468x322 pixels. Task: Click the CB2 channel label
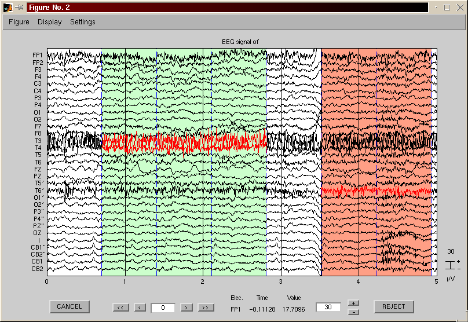coord(37,269)
